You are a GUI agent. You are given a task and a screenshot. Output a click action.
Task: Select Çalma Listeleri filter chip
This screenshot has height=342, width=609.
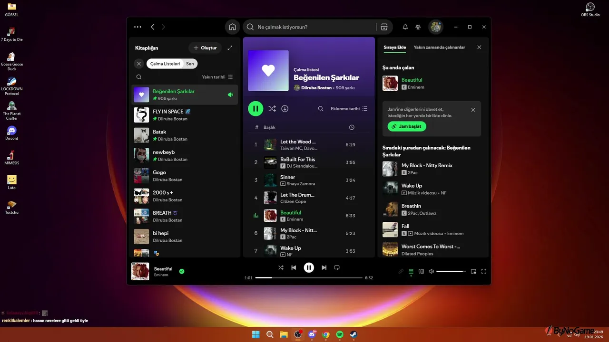(165, 64)
